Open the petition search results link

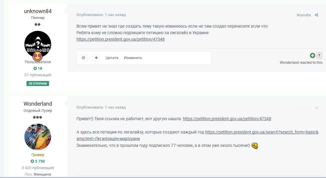pos(262,132)
